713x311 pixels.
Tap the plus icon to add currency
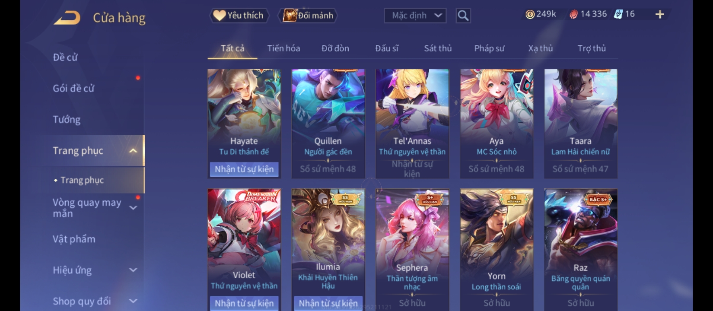pyautogui.click(x=659, y=15)
